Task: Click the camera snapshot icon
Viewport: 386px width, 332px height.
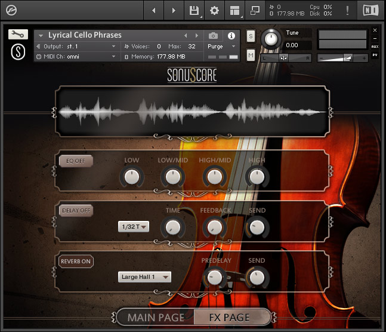Action: tap(213, 36)
